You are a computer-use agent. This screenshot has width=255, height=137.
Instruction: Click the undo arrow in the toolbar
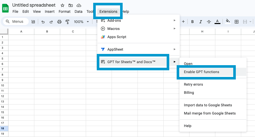coord(43,22)
